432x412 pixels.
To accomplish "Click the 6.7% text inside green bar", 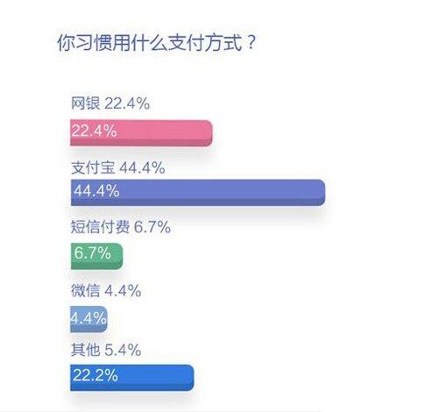I will pyautogui.click(x=92, y=252).
